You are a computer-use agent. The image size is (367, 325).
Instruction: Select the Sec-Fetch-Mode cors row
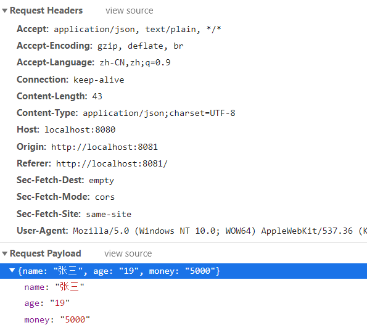(65, 197)
